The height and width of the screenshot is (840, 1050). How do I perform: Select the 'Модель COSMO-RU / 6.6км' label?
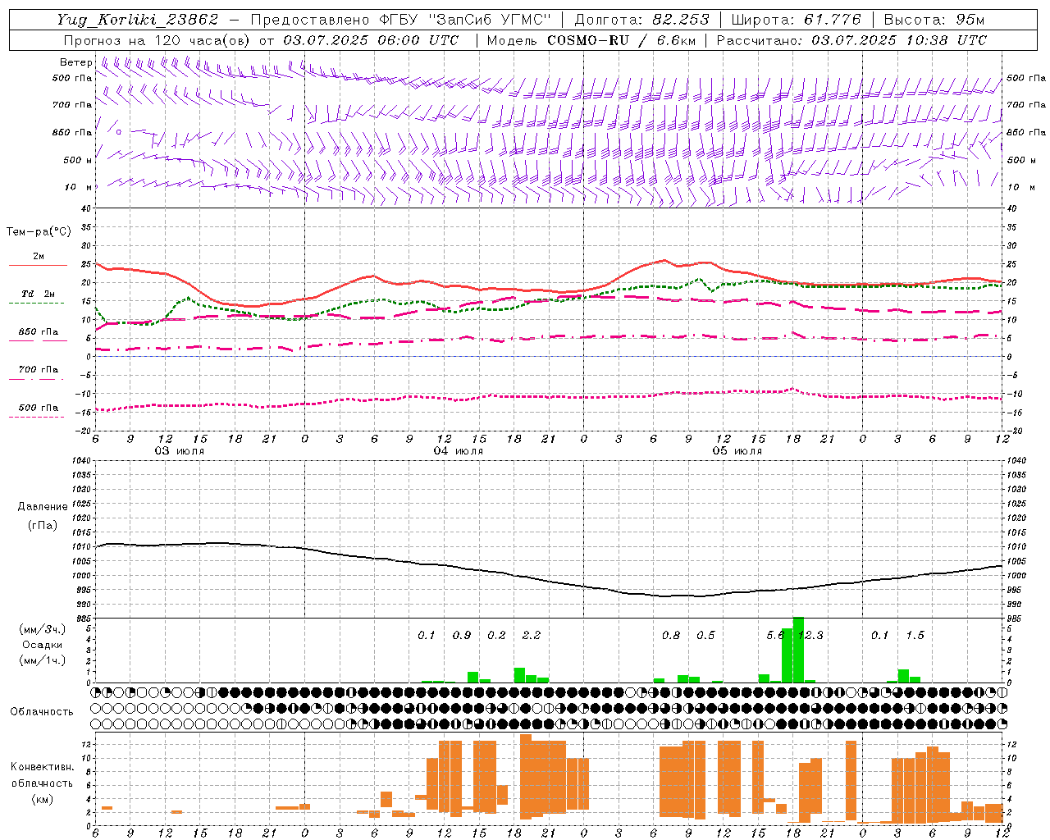[591, 40]
